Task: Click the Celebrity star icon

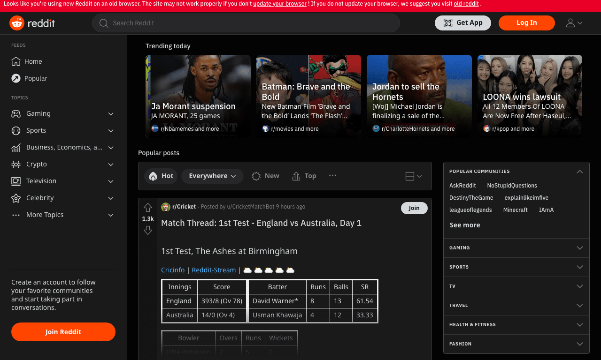Action: (x=16, y=198)
